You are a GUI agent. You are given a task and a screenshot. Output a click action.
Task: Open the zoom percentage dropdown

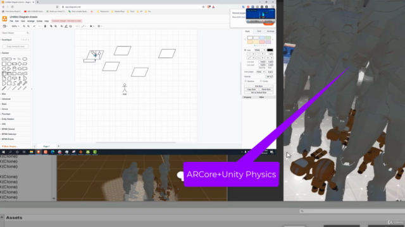(x=15, y=26)
